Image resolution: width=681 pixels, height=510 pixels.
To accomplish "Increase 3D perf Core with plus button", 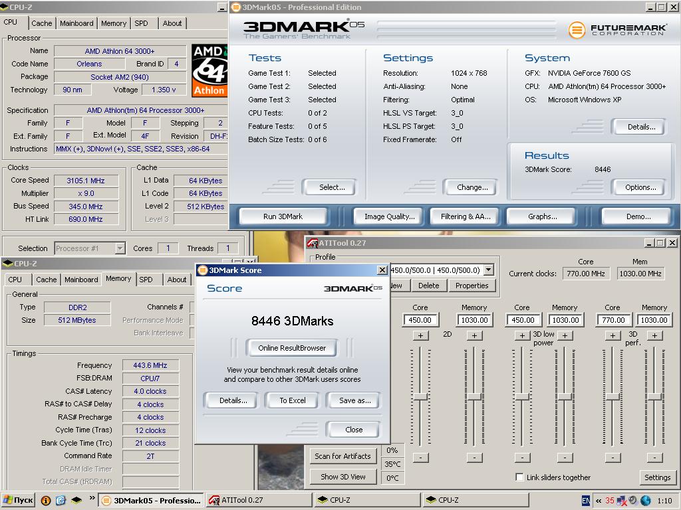I will [x=613, y=335].
